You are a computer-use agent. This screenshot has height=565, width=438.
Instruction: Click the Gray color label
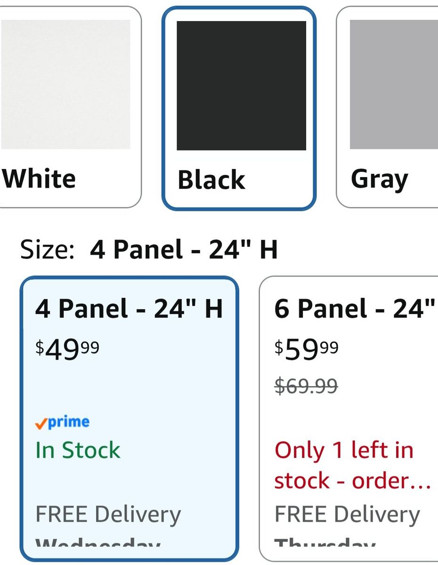click(380, 180)
